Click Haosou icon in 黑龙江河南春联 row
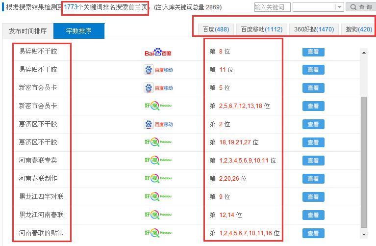Image resolution: width=376 pixels, height=246 pixels. (158, 215)
